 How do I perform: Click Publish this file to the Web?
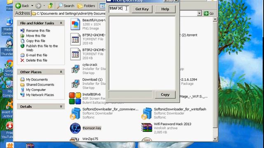pyautogui.click(x=42, y=48)
